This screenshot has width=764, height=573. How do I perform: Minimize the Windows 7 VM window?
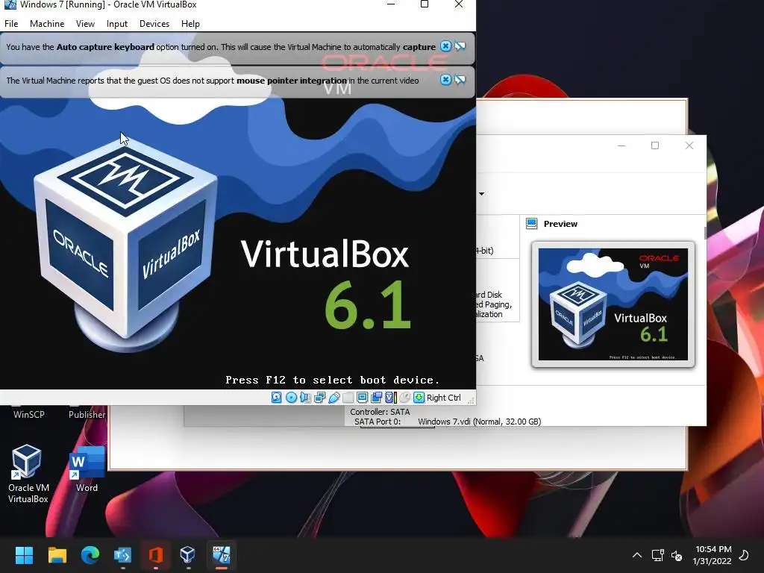390,4
